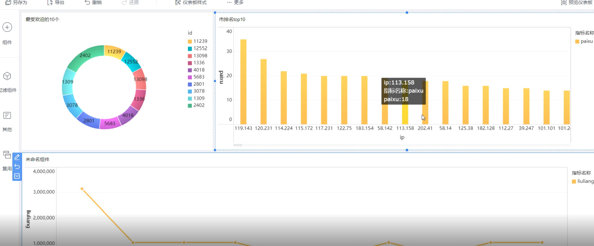Viewport: 594px width, 246px height.
Task: Toggle the liuliang legend item
Action: [583, 181]
